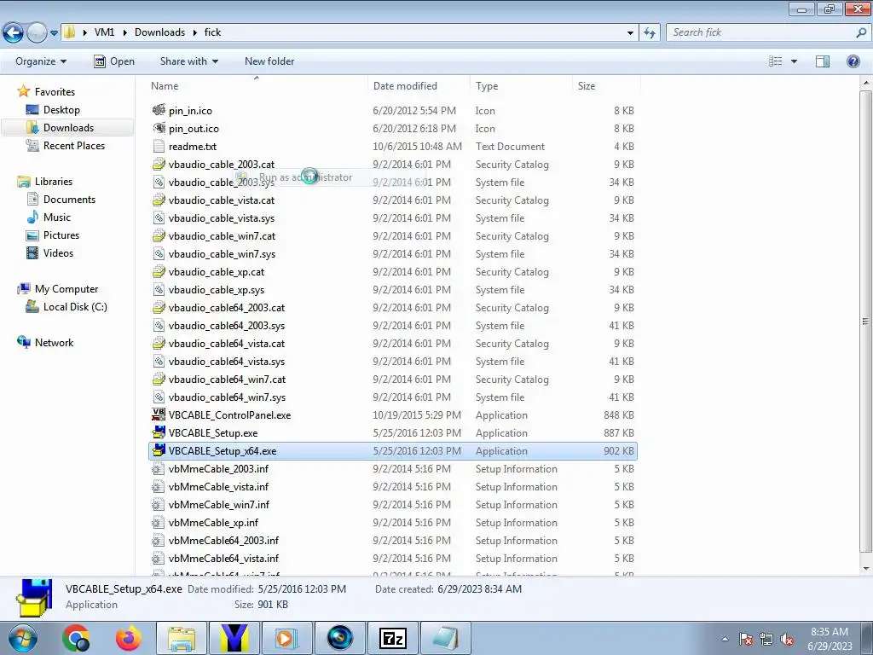The height and width of the screenshot is (655, 873).
Task: Open the Windows Start button
Action: [21, 638]
